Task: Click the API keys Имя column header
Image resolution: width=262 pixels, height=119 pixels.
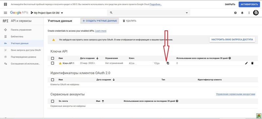Action: pos(61,58)
